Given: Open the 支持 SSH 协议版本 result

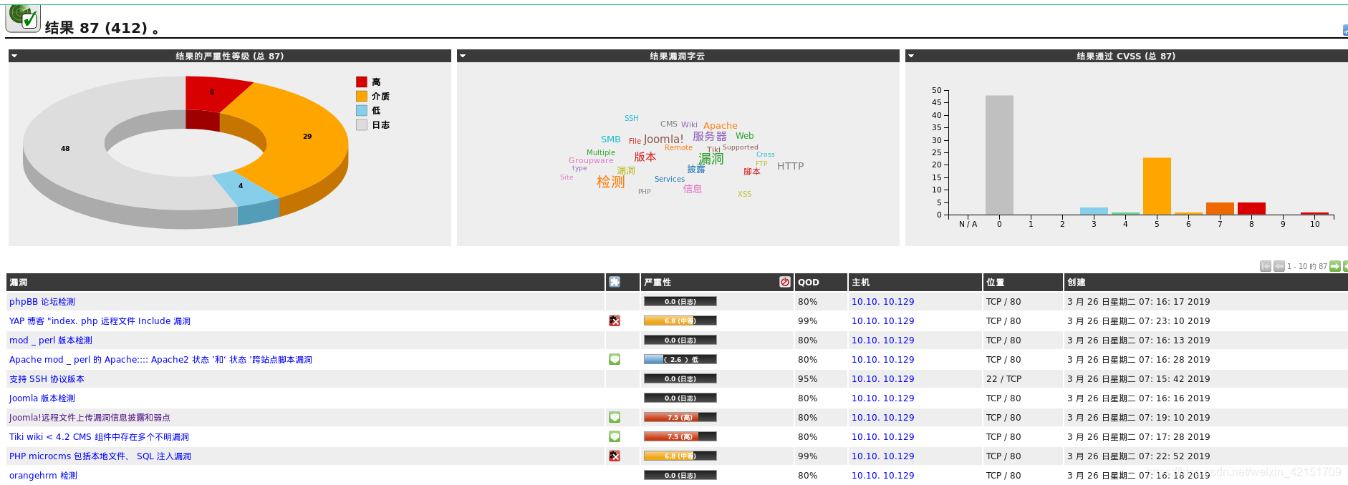Looking at the screenshot, I should point(47,379).
